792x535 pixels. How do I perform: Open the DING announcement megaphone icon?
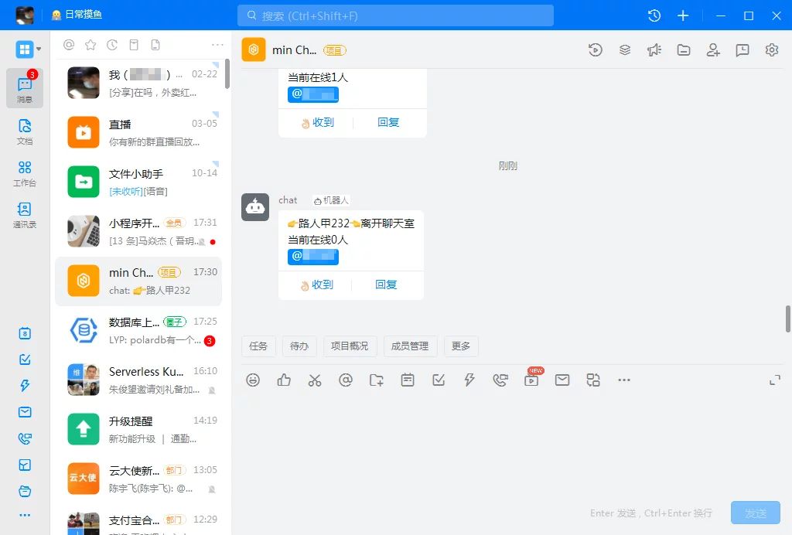pos(654,48)
